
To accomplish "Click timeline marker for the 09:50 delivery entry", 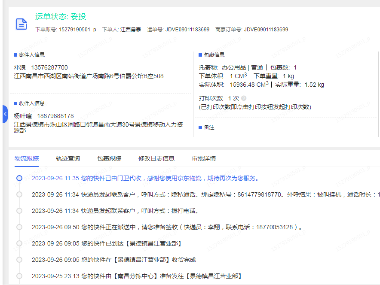I will coord(19,227).
